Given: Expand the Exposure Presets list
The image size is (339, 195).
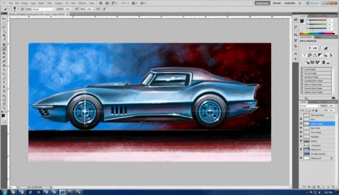Looking at the screenshot, I should tap(302, 77).
